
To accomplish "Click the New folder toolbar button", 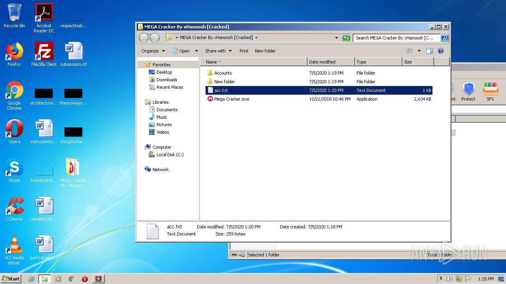I will [265, 51].
